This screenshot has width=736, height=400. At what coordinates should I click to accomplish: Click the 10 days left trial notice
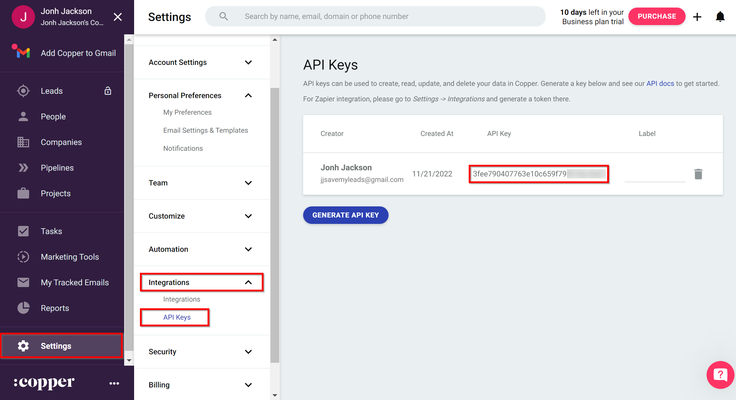pos(592,17)
